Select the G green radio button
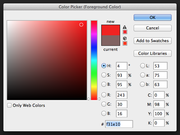The image size is (180, 135). (x=104, y=104)
